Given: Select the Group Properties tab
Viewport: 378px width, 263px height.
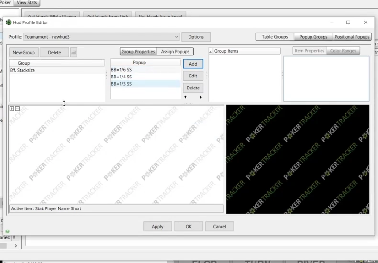Looking at the screenshot, I should pyautogui.click(x=138, y=52).
